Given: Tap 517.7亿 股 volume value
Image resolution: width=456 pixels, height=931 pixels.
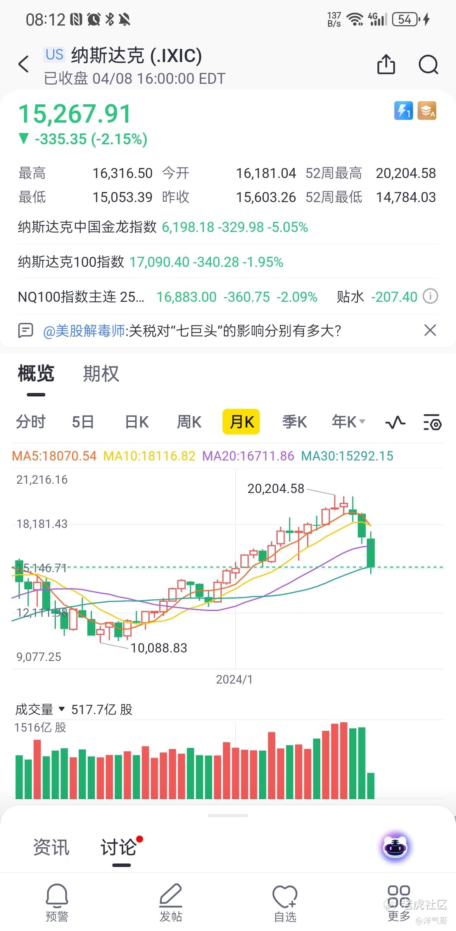Looking at the screenshot, I should tap(102, 710).
